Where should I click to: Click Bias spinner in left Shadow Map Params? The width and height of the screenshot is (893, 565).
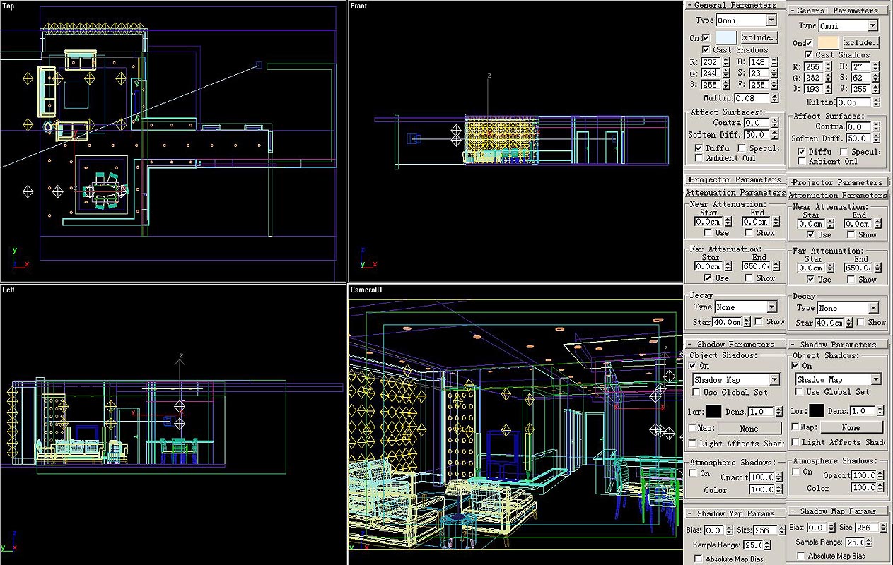[728, 530]
